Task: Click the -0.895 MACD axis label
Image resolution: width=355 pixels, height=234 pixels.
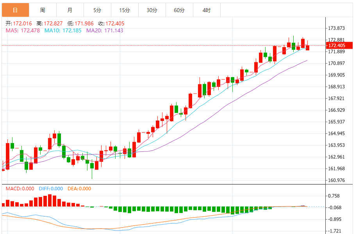Action: 334,219
